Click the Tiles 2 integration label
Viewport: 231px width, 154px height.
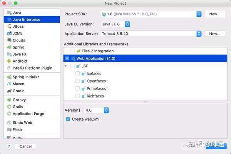tap(98, 51)
